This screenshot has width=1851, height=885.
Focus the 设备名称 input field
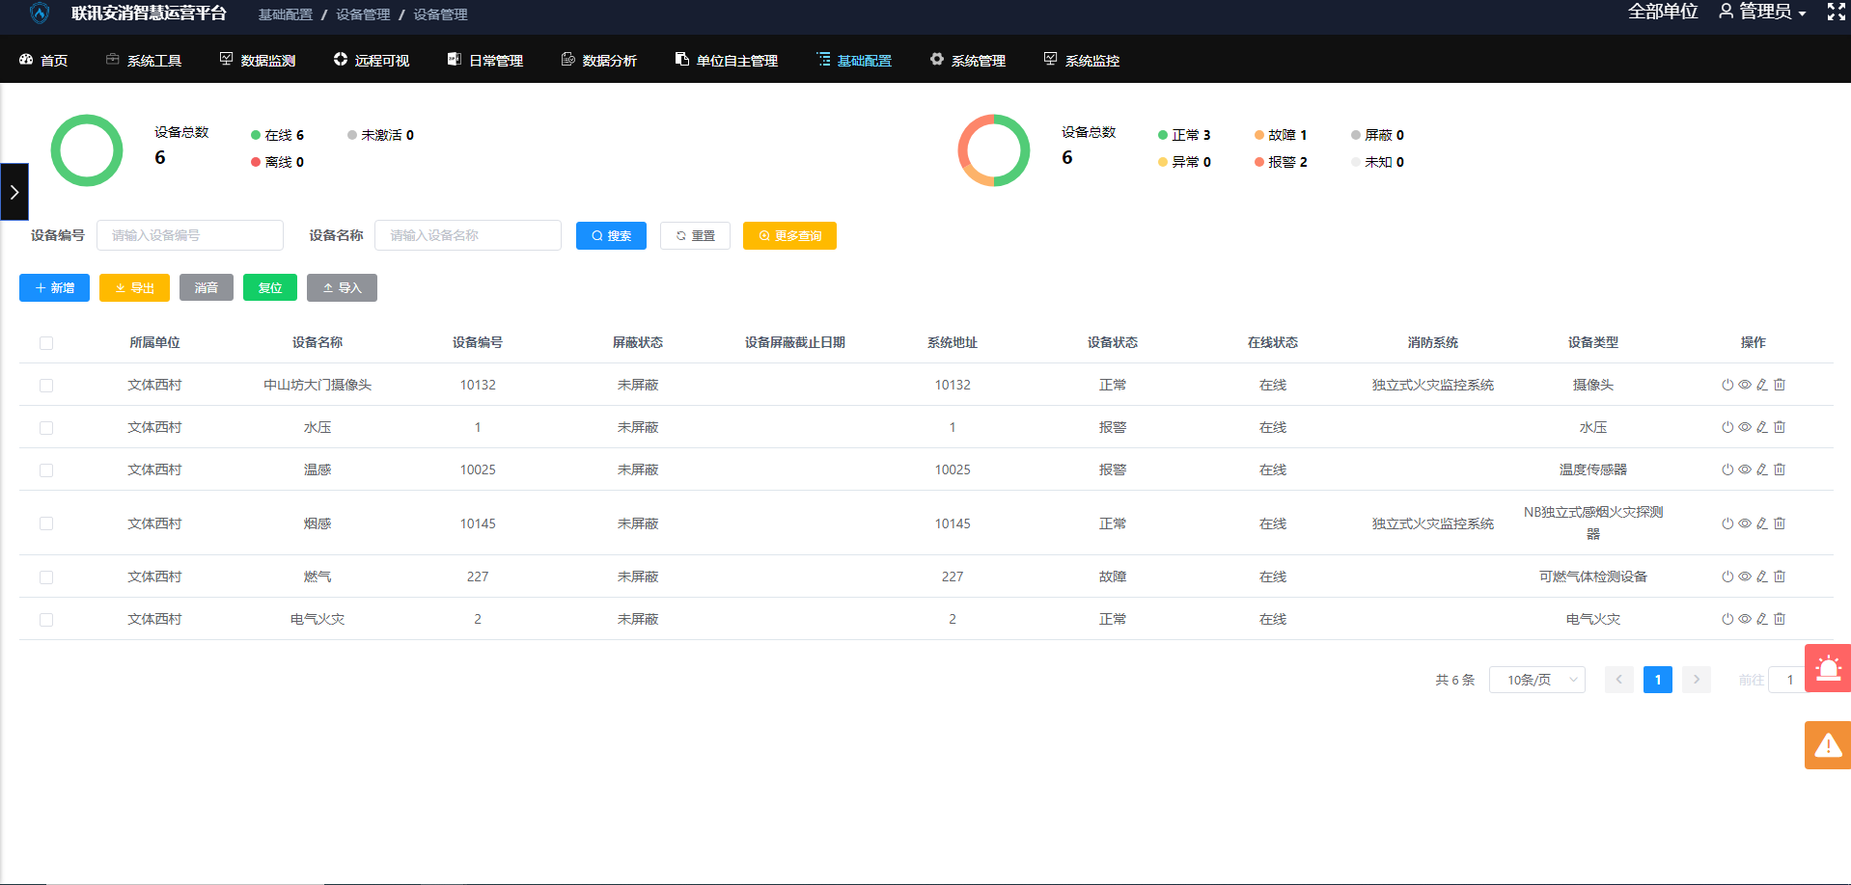pyautogui.click(x=468, y=235)
